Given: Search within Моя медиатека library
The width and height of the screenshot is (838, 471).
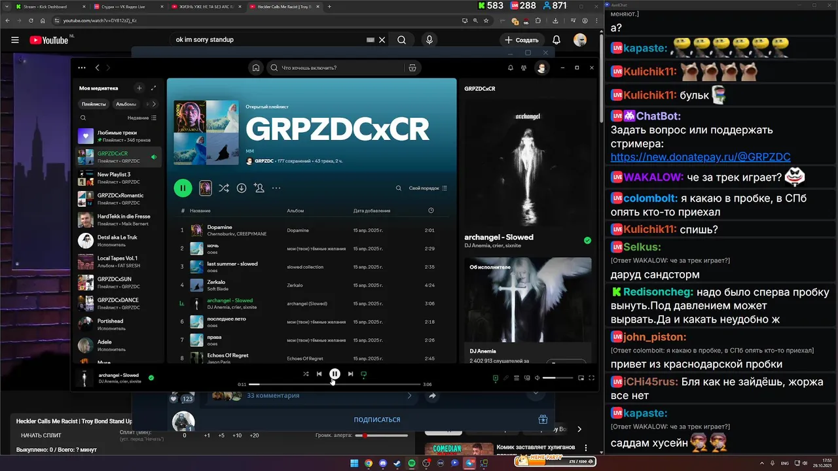Looking at the screenshot, I should click(x=83, y=118).
